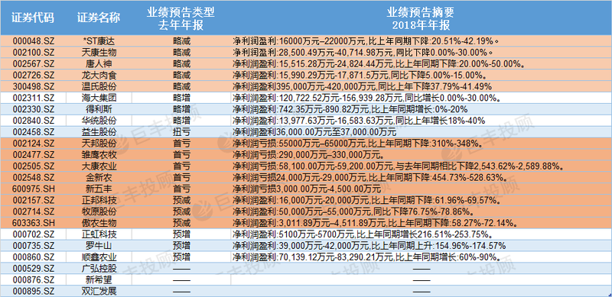Click stock code 000048.SZ

click(x=33, y=40)
